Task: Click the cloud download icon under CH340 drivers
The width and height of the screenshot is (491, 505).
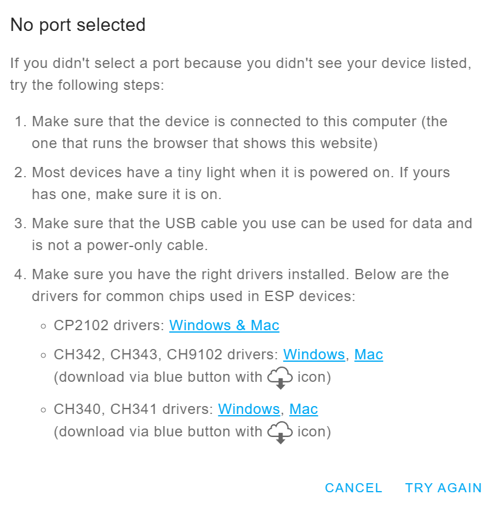Action: [x=280, y=432]
